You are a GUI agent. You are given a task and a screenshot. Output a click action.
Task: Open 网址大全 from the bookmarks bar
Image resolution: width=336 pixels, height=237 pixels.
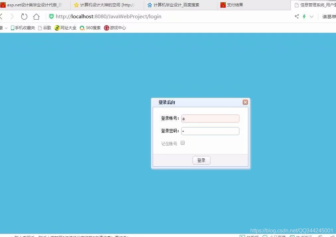(x=65, y=28)
